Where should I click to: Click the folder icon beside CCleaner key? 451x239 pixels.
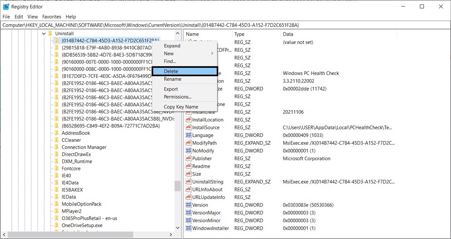point(56,140)
